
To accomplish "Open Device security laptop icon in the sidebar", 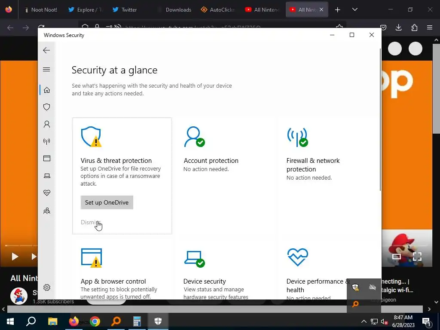I will tap(47, 176).
